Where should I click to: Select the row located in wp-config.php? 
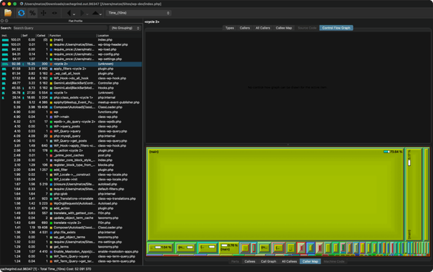pyautogui.click(x=71, y=54)
